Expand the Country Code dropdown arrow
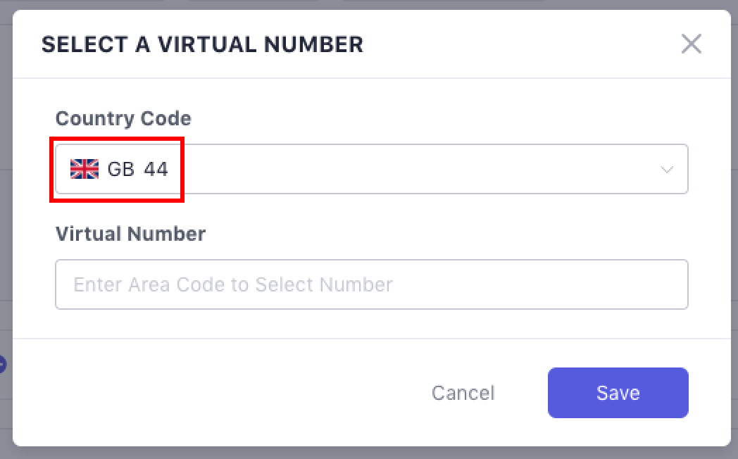The width and height of the screenshot is (738, 459). point(666,170)
